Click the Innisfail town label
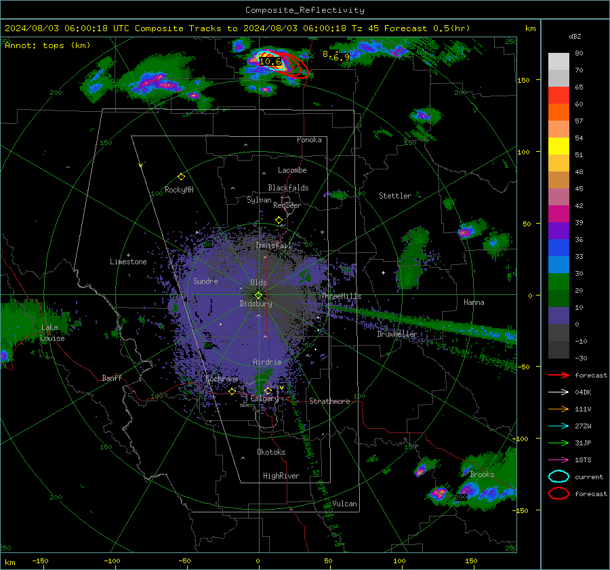 [273, 245]
